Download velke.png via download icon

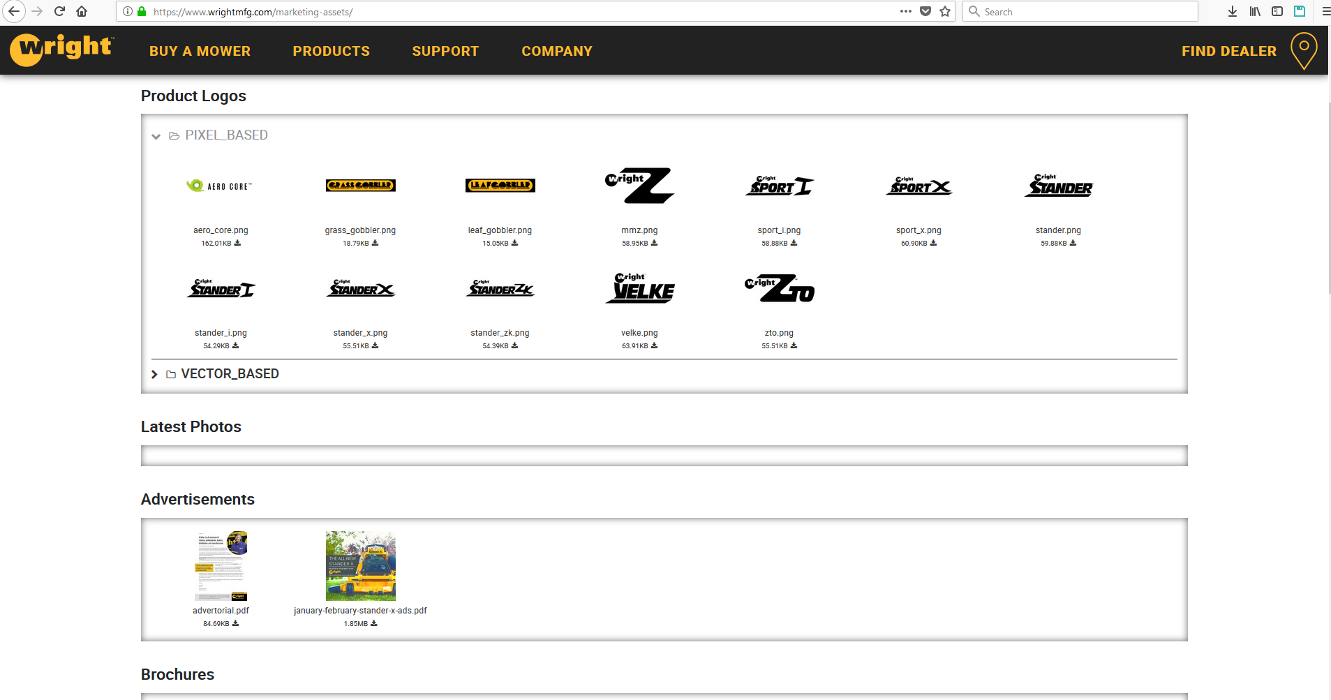[654, 345]
